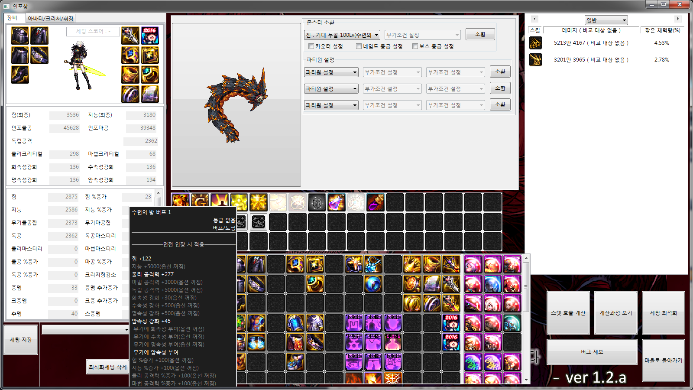Select the skill icon for 3201만 3965 damage
The image size is (693, 390).
coord(536,60)
